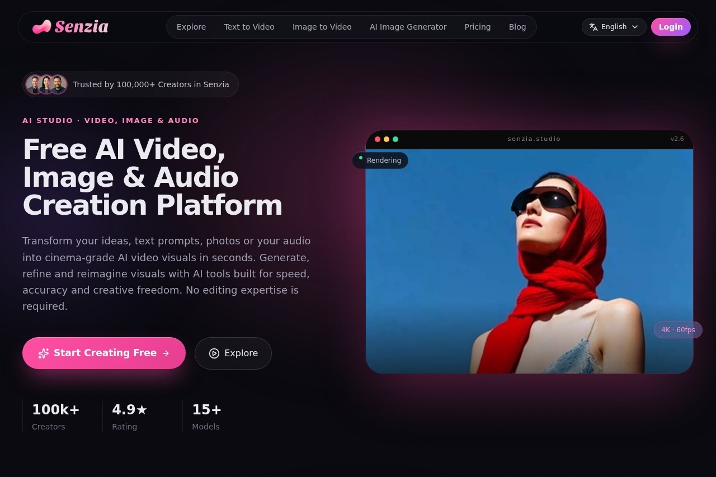
Task: Open AI Image Generator nav link
Action: [408, 27]
